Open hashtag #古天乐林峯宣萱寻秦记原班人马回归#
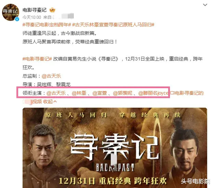The height and width of the screenshot is (188, 213). click(113, 25)
